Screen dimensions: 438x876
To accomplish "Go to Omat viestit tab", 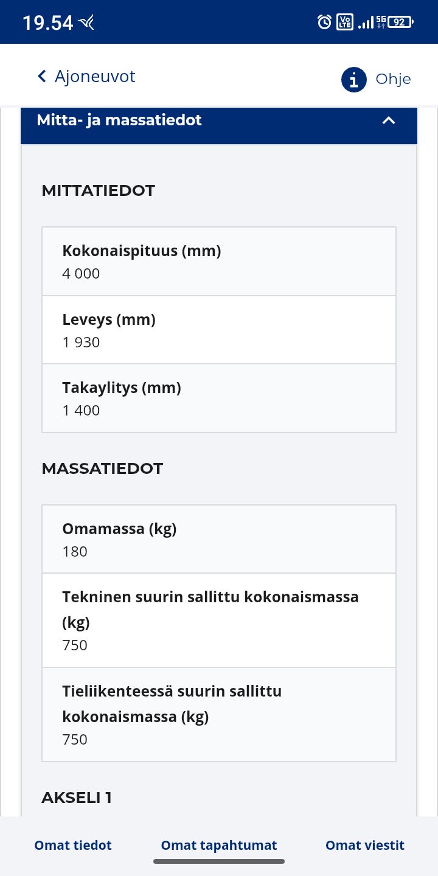I will (x=365, y=845).
